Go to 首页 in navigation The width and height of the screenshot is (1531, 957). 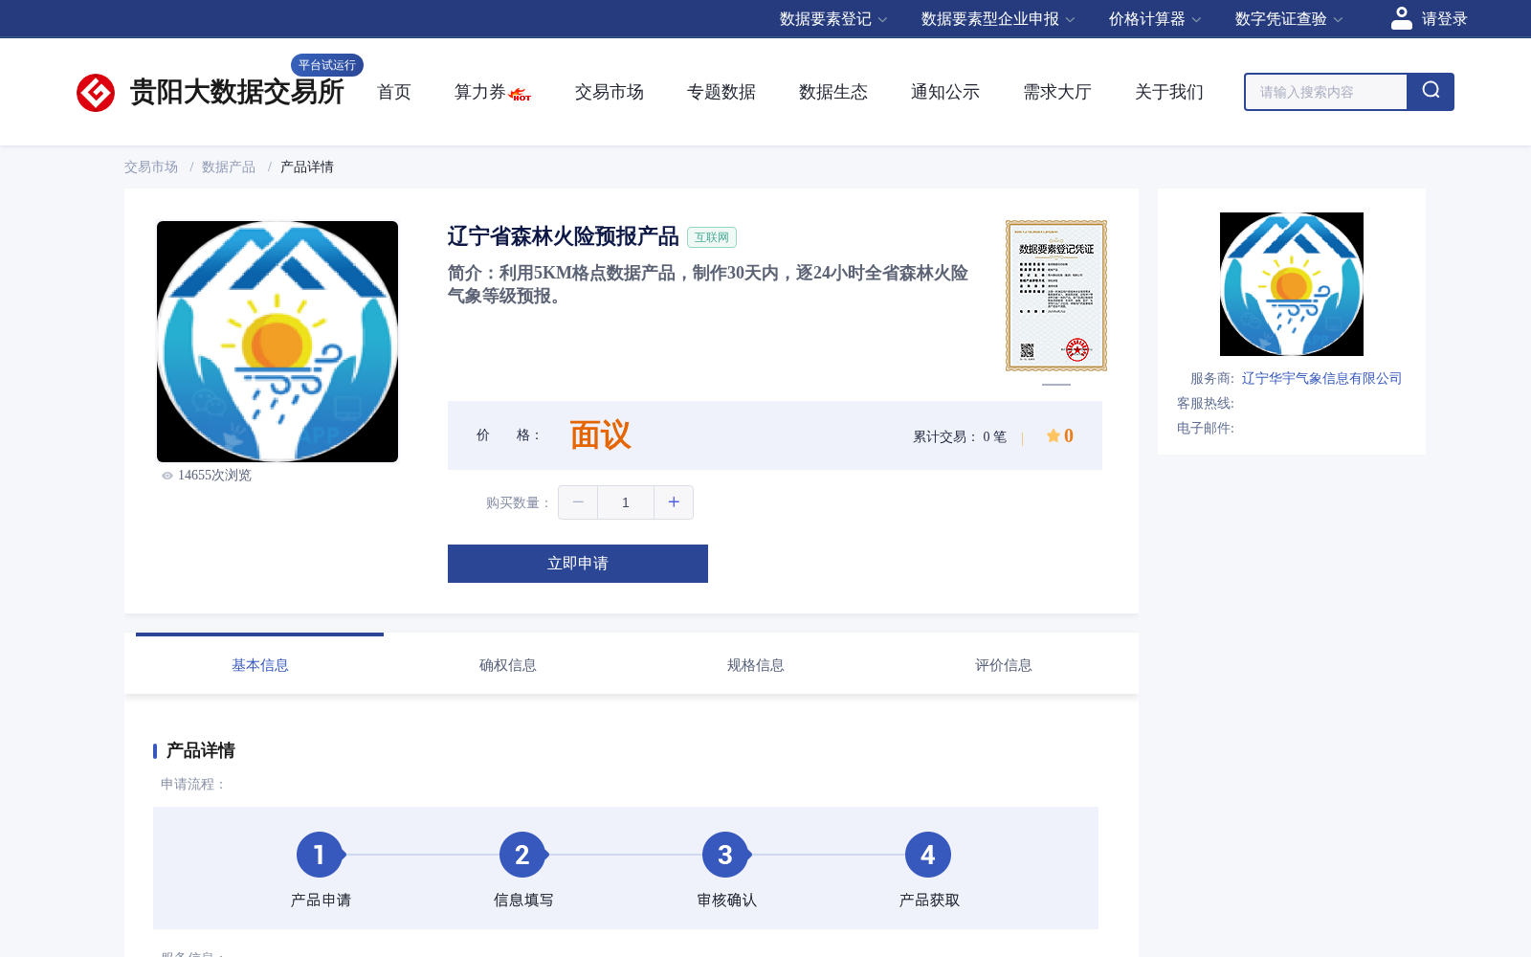coord(394,92)
